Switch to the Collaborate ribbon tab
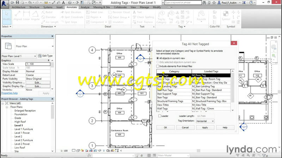 coord(120,7)
